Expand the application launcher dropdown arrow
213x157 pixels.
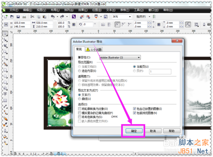[x=101, y=17]
